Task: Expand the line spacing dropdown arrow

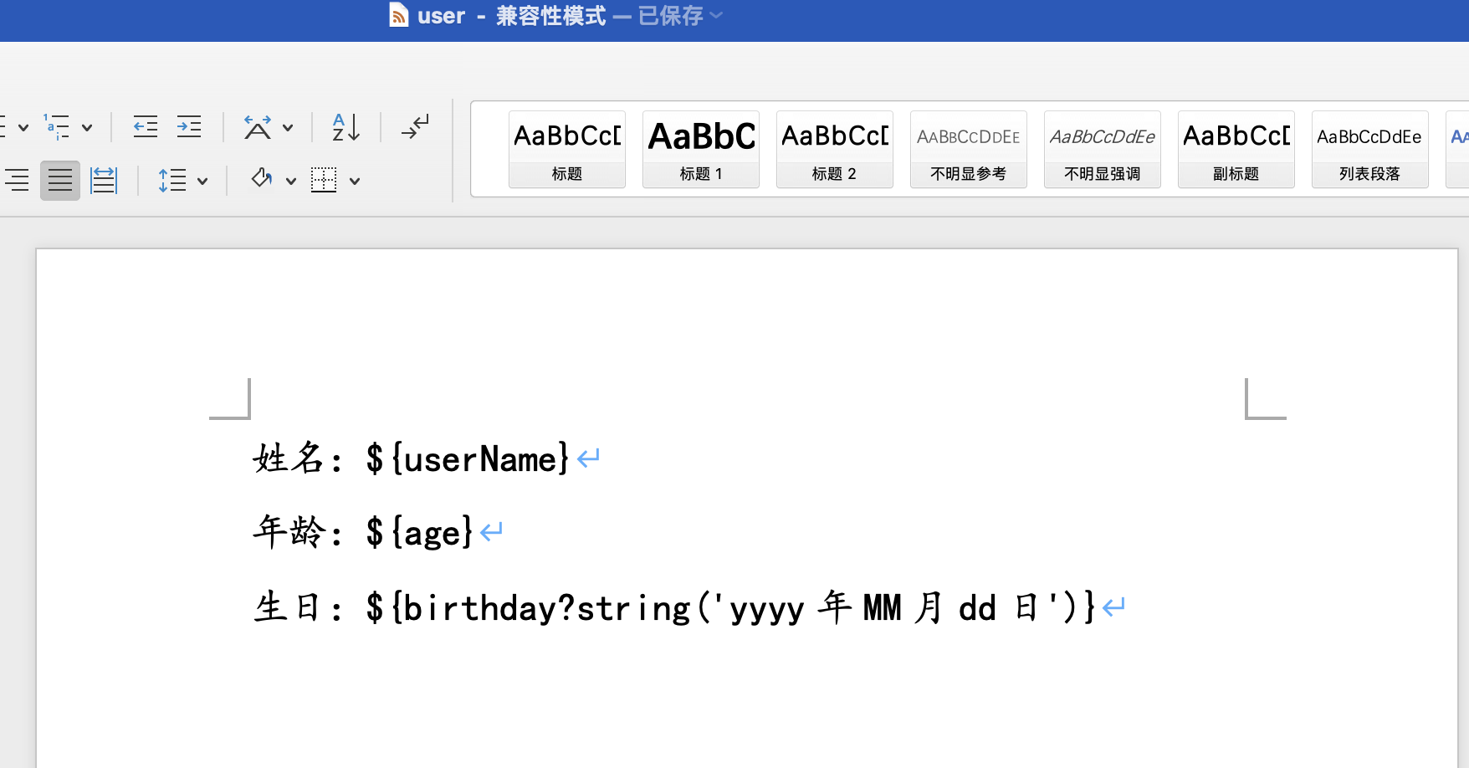Action: [x=202, y=181]
